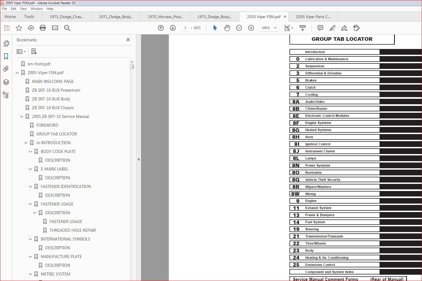The height and width of the screenshot is (281, 422).
Task: Open the Edit menu
Action: click(13, 9)
